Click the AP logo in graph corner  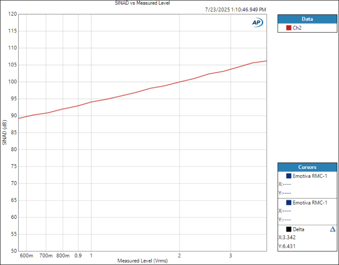click(258, 23)
